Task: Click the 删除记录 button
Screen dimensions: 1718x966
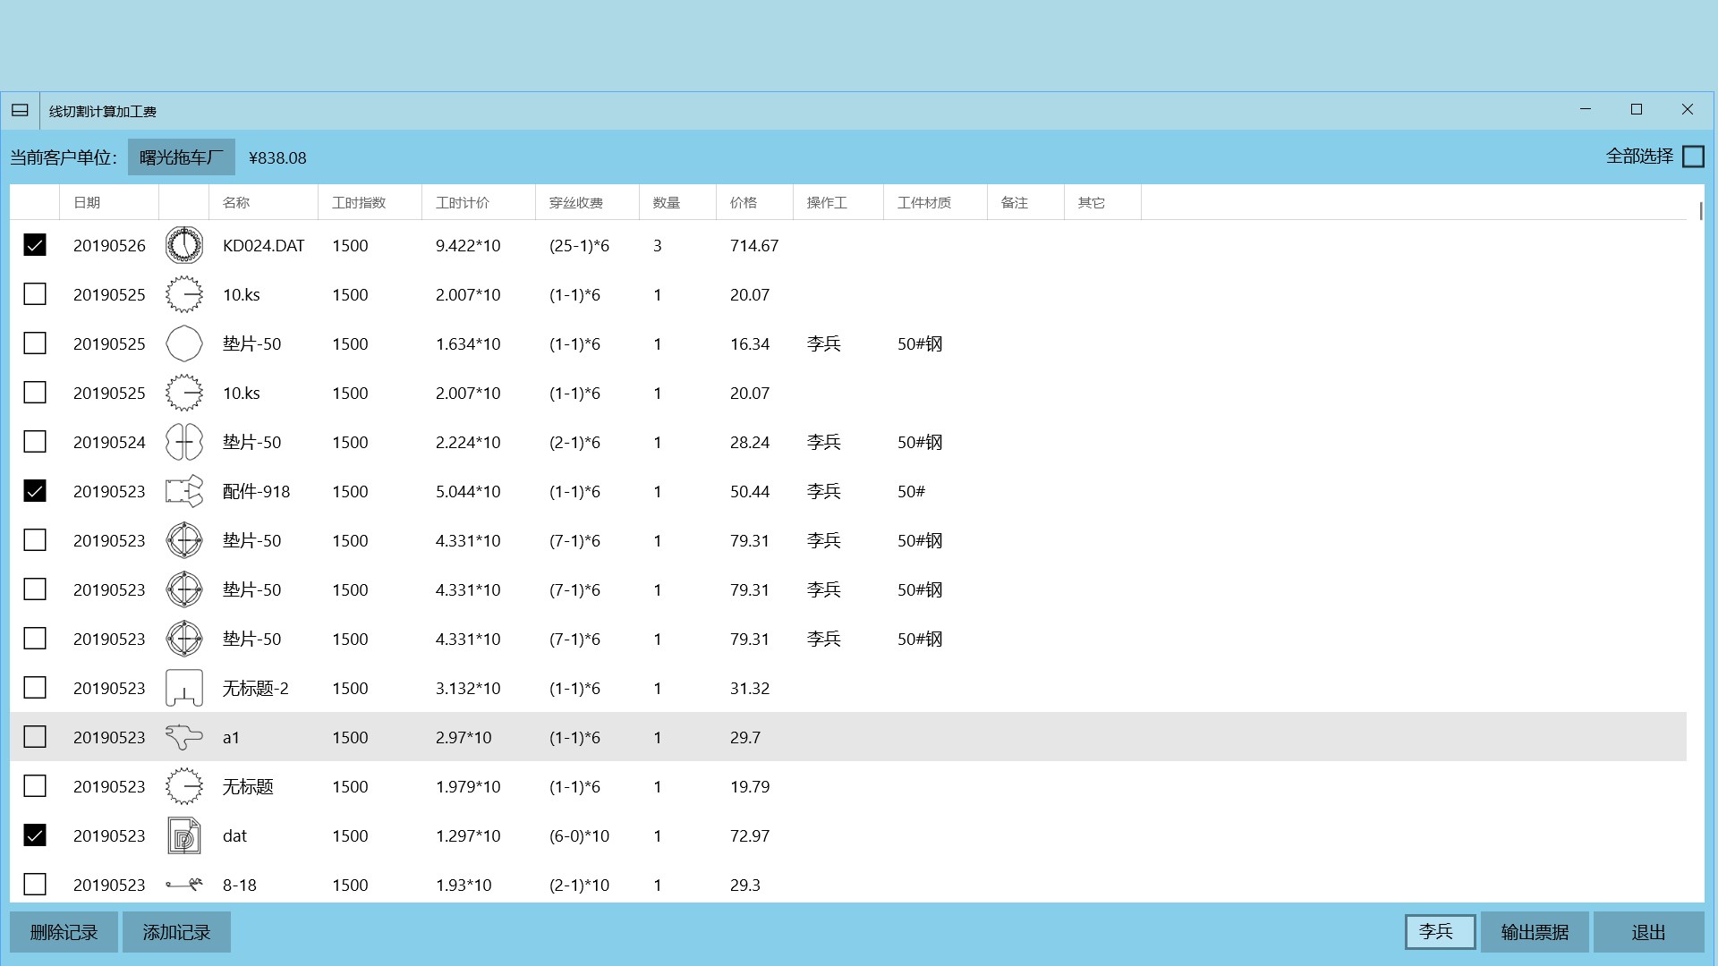Action: (64, 932)
